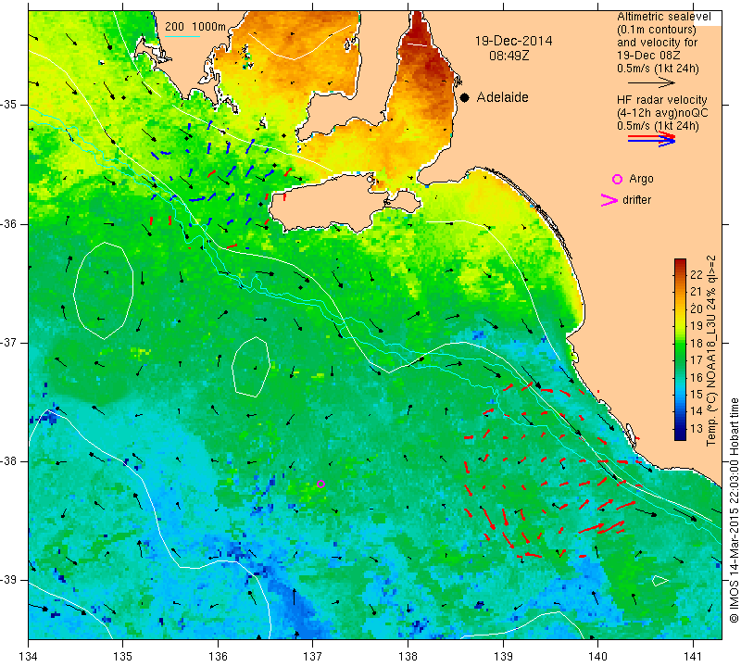Click the 139 longitude axis label
741x667 pixels.
coord(503,657)
